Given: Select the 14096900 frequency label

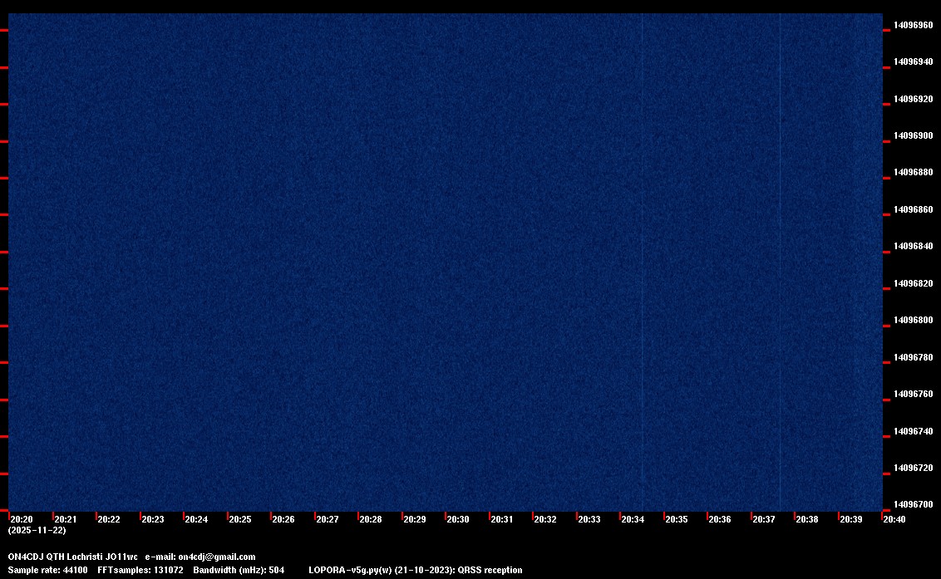Looking at the screenshot, I should [x=914, y=135].
